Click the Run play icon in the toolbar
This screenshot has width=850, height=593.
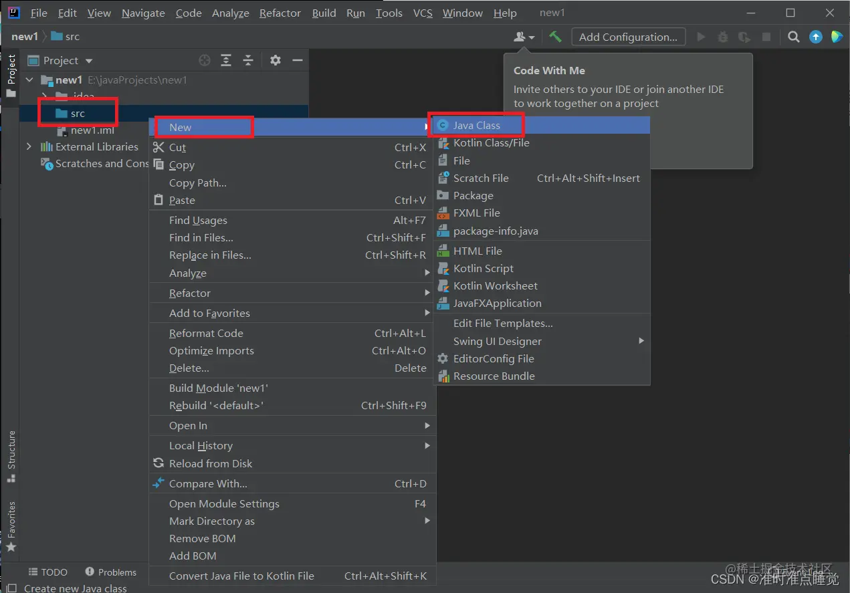click(x=701, y=37)
